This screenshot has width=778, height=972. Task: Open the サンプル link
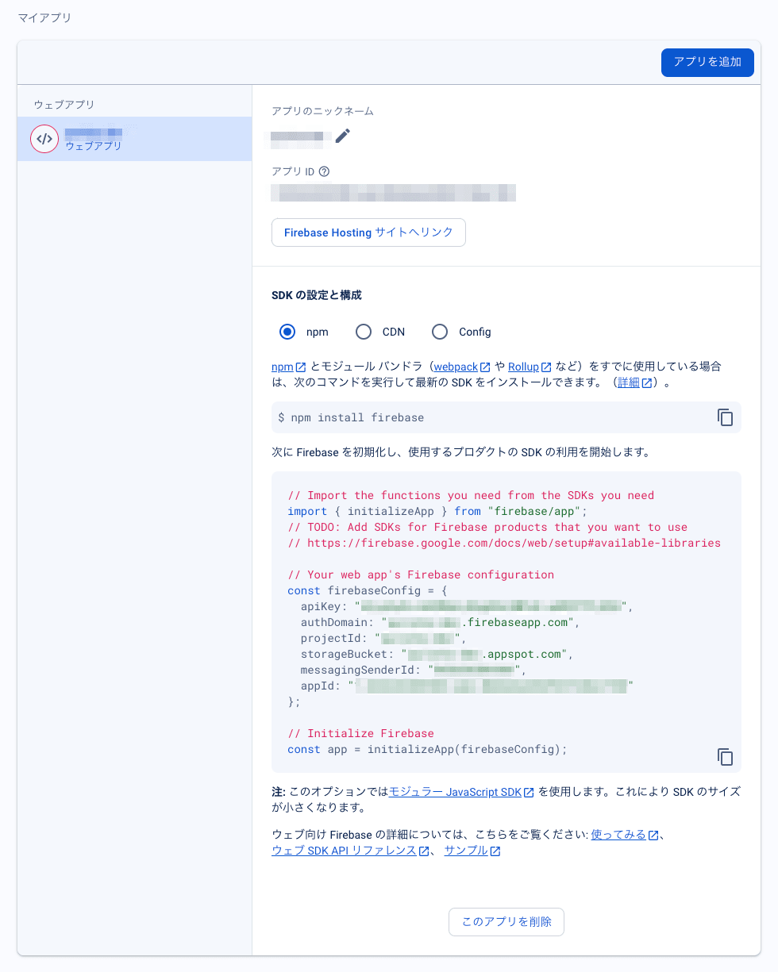(472, 851)
